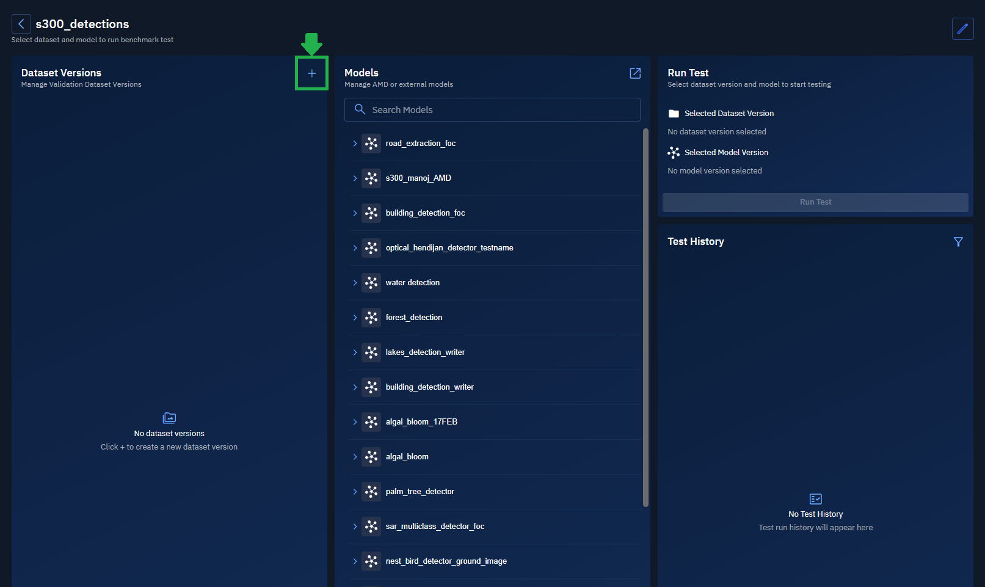985x587 pixels.
Task: Click the back arrow beside s300_detections
Action: pos(21,24)
